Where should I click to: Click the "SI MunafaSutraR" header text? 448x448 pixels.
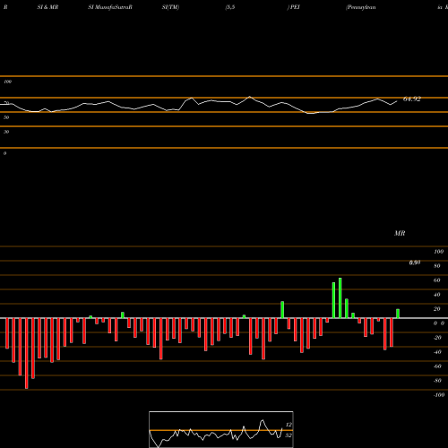tap(110, 7)
